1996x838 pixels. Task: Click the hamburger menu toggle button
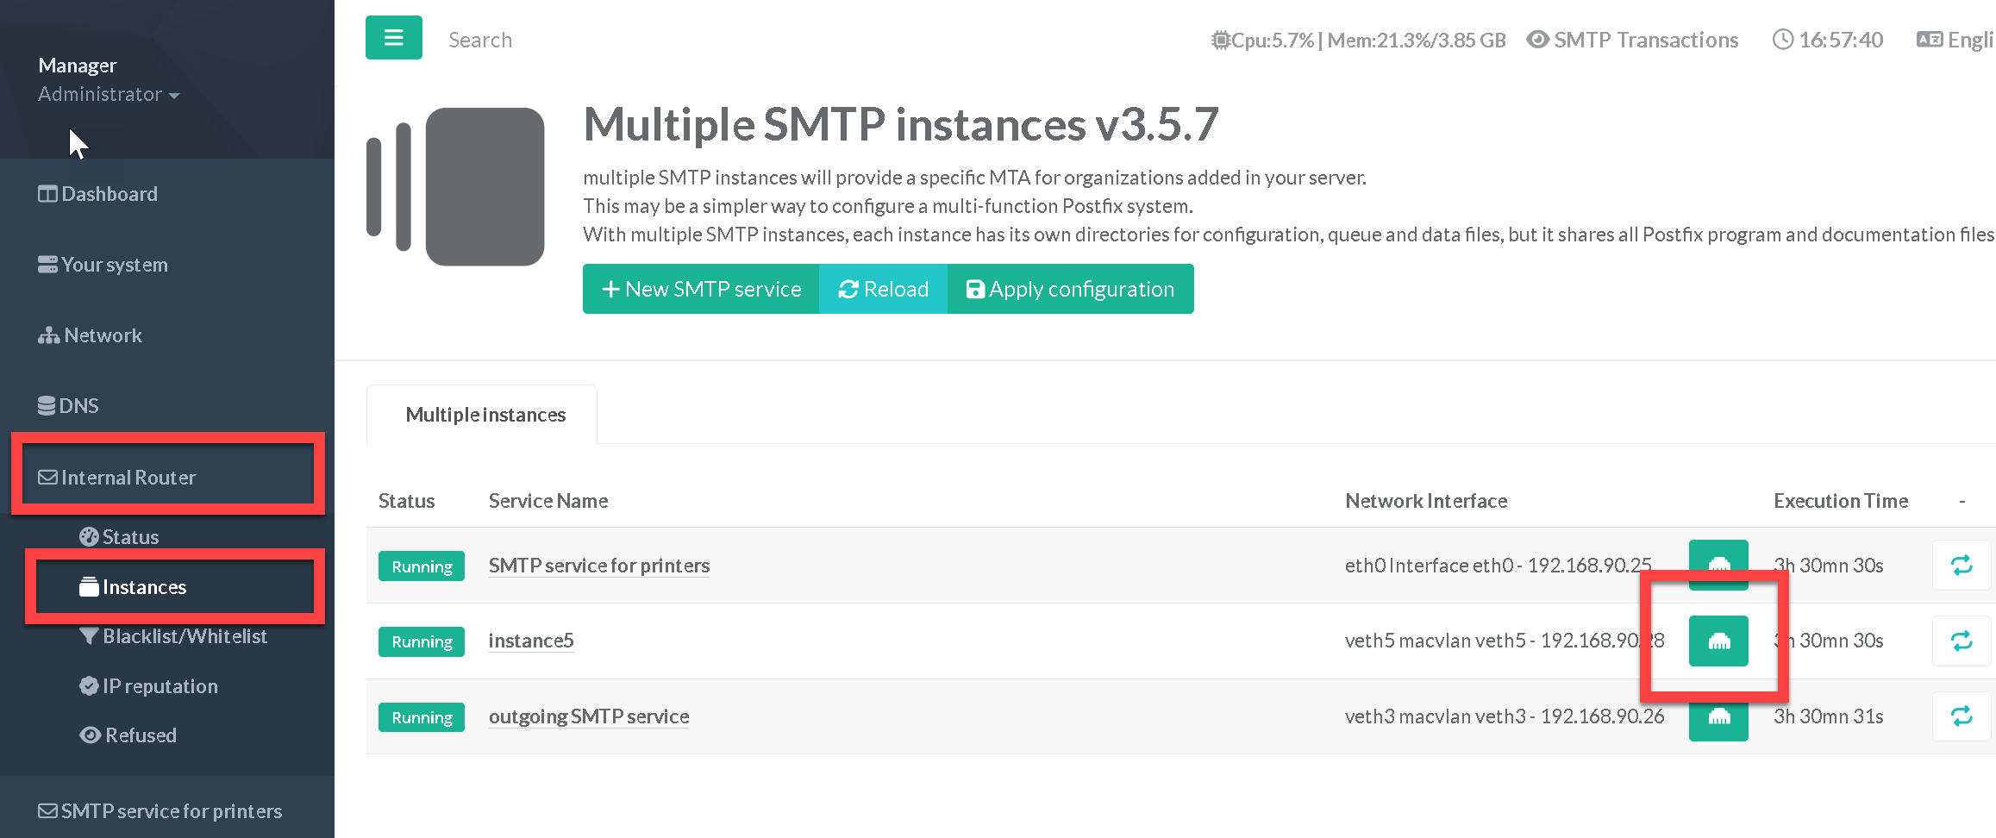pyautogui.click(x=393, y=38)
